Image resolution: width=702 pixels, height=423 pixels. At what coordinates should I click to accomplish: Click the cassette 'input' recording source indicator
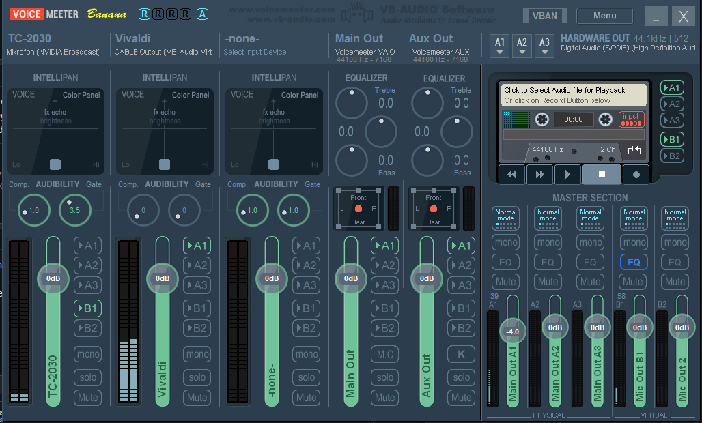click(631, 119)
